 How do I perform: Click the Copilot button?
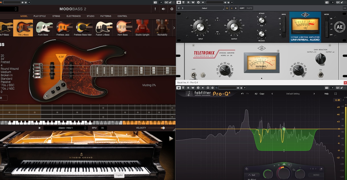coord(119,175)
